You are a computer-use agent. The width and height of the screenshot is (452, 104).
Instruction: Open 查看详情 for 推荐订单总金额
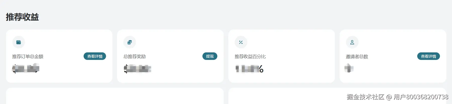95,56
